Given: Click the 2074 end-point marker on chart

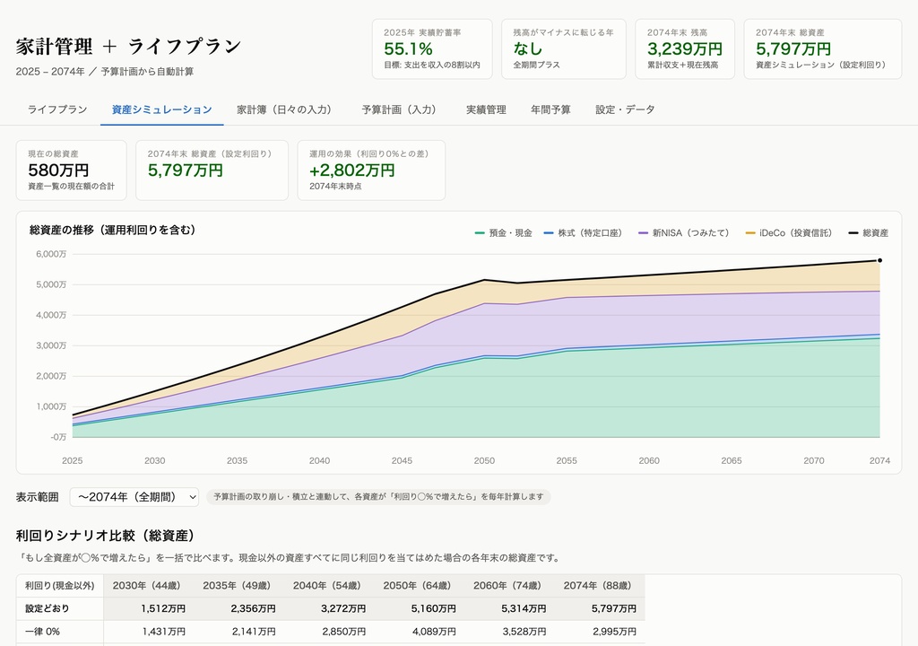Looking at the screenshot, I should tap(879, 260).
